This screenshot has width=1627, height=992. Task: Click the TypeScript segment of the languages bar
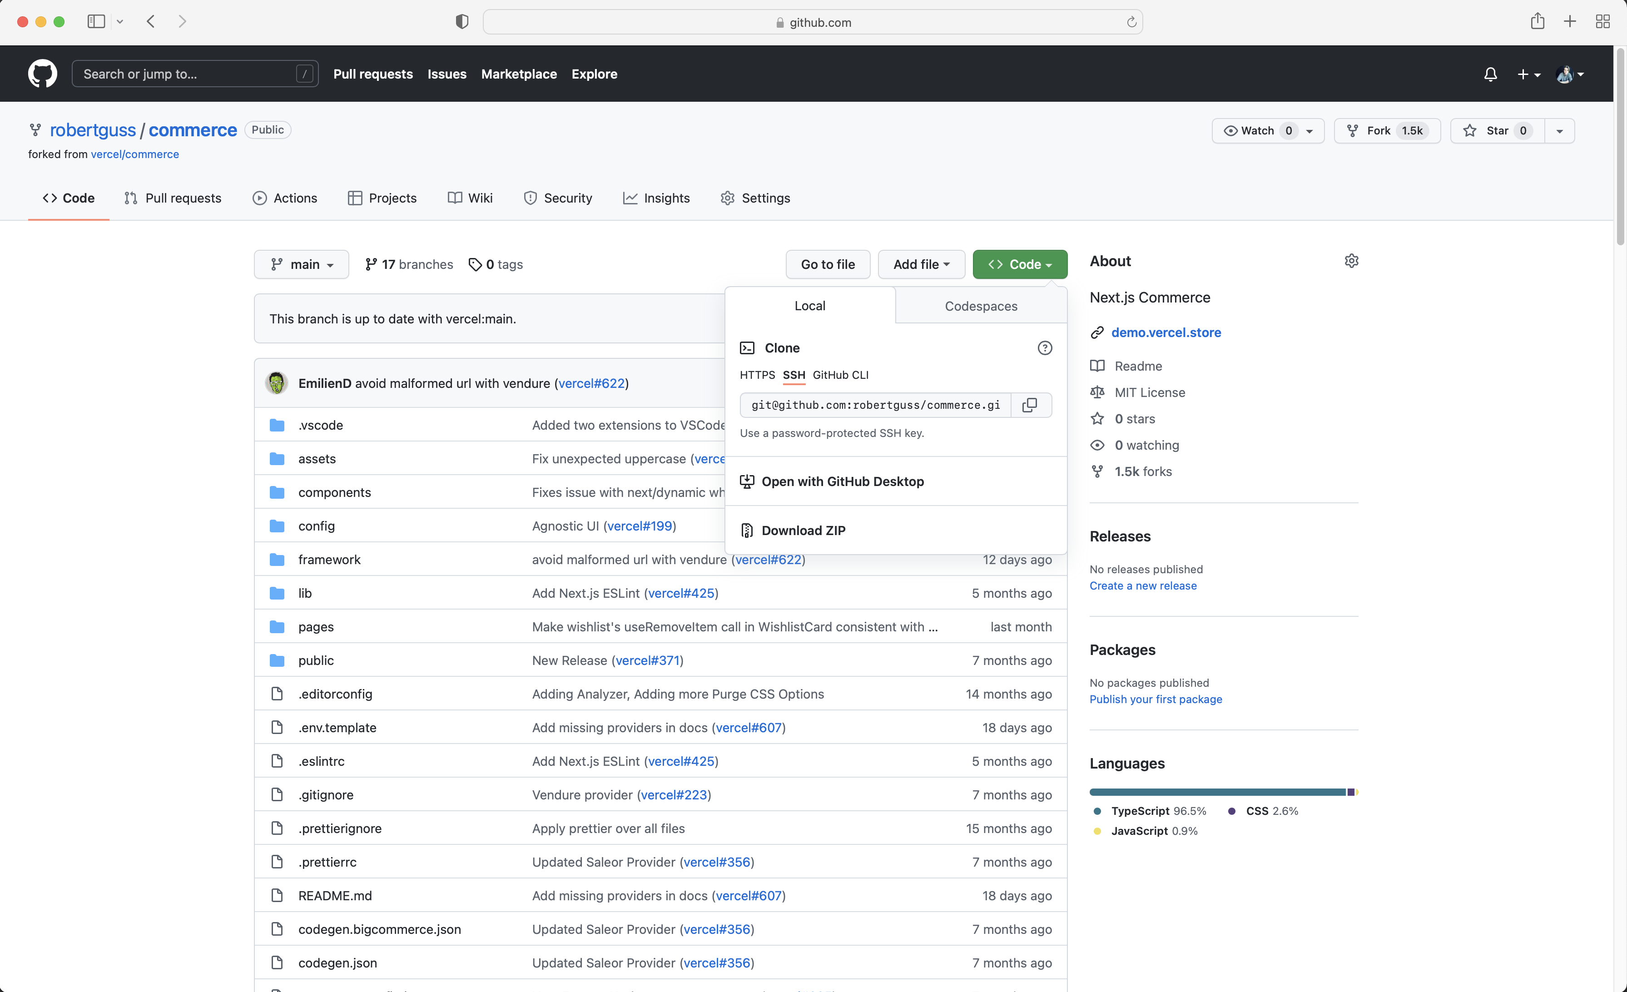(x=1217, y=792)
